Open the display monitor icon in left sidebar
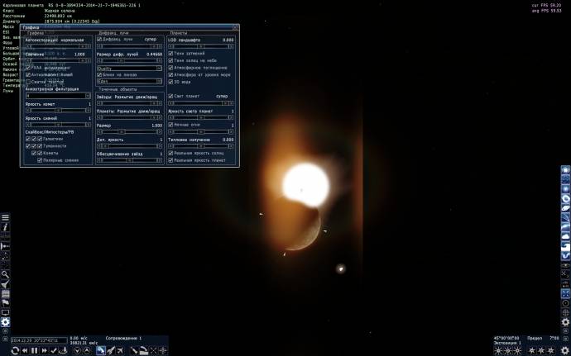 (5, 312)
